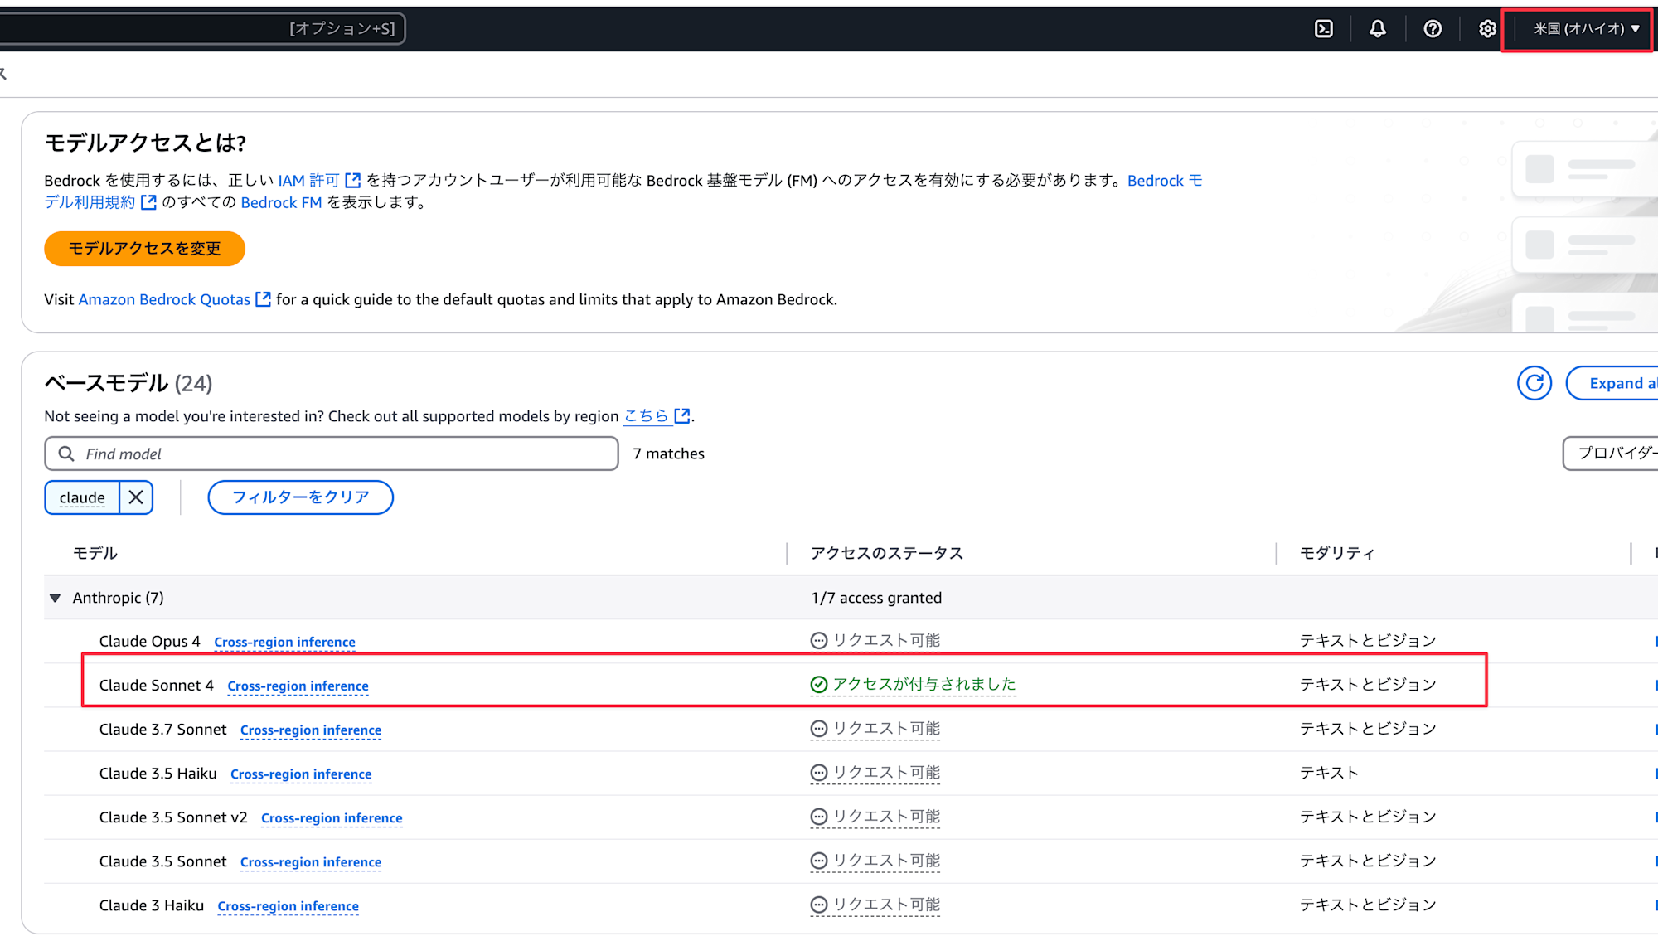Collapse the Anthropic (7) group

point(56,598)
